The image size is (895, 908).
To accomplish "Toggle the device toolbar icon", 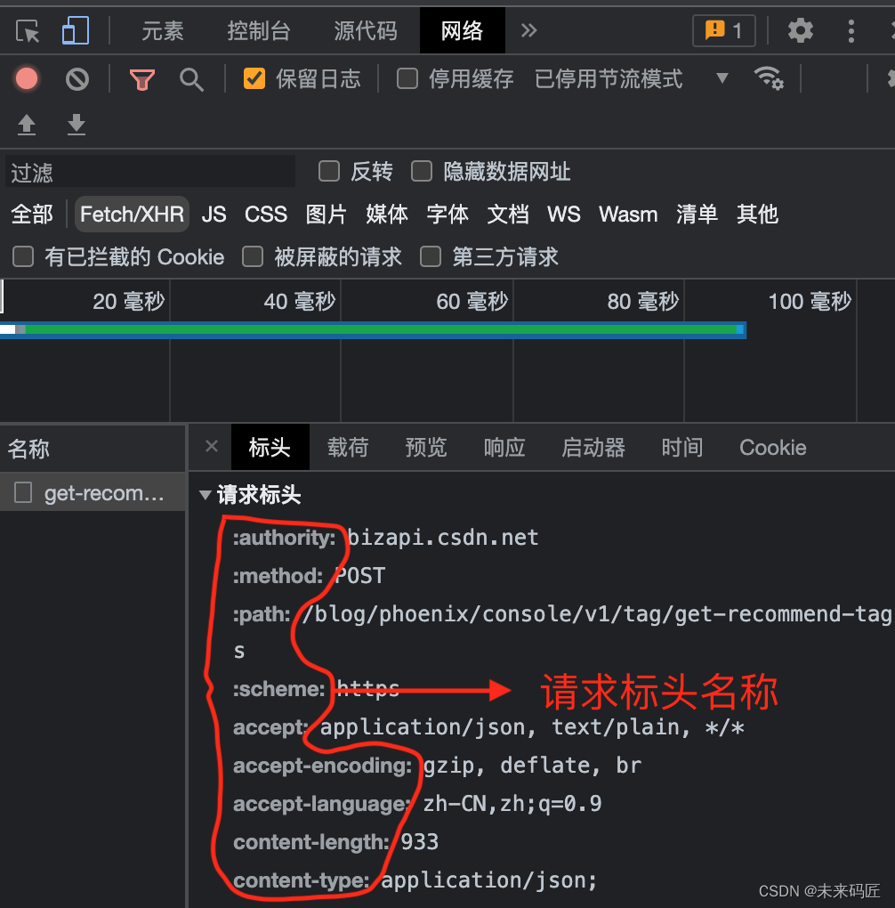I will tap(75, 29).
